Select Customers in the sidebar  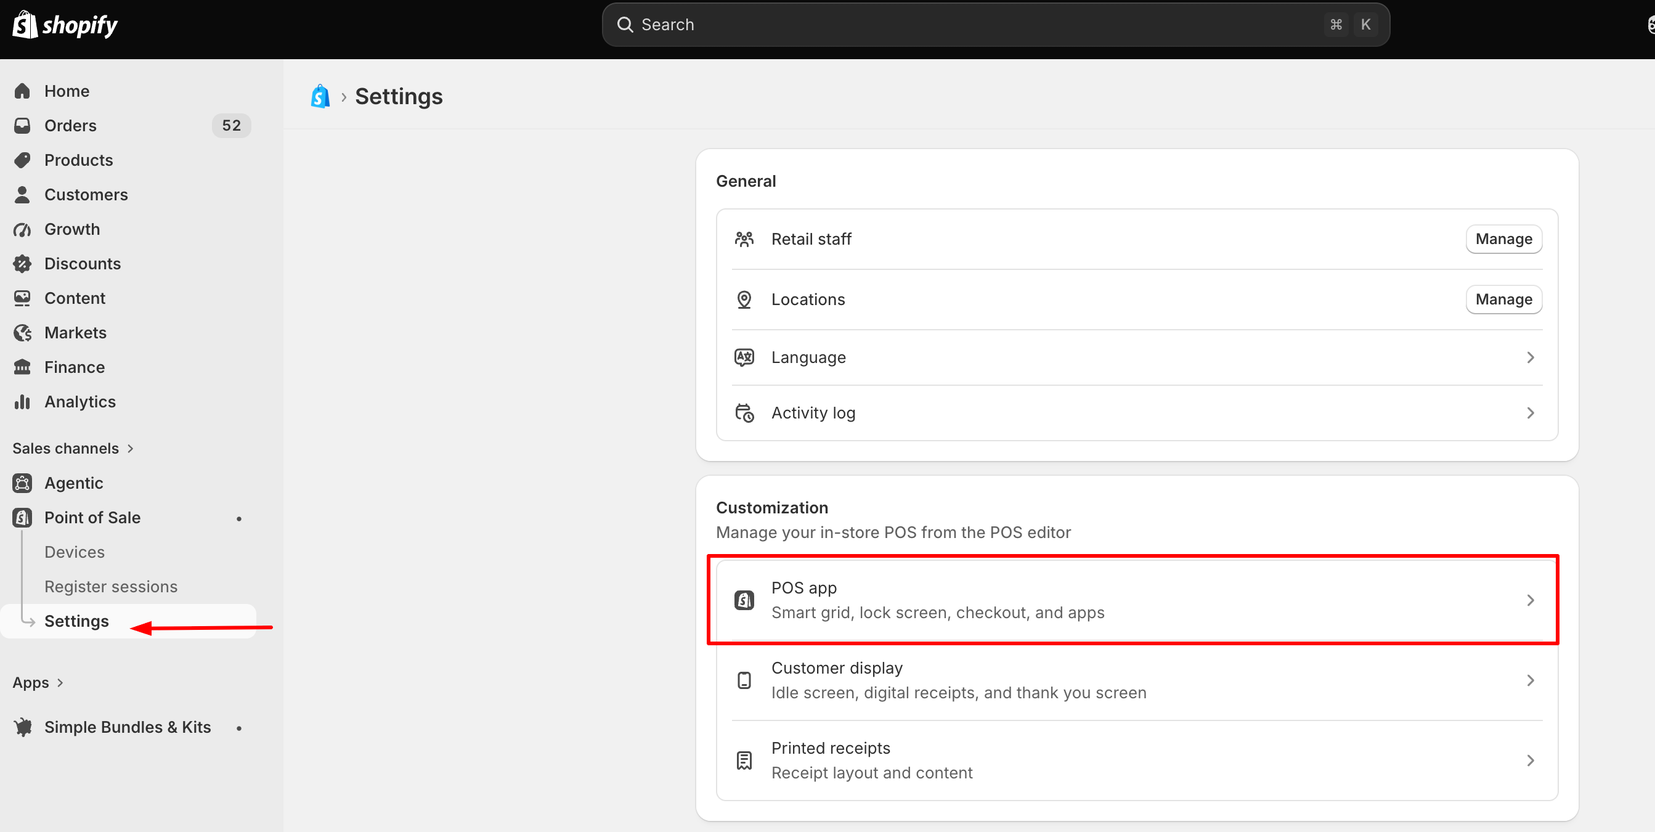pos(86,195)
